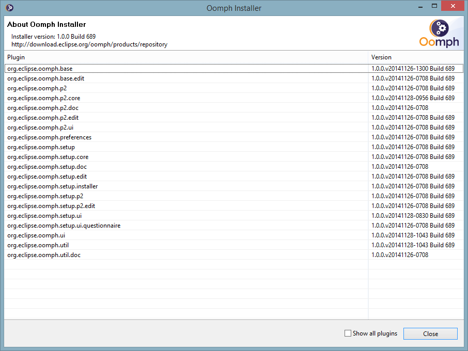Select the org.eclipse.oomph.util plugin row

(x=234, y=245)
